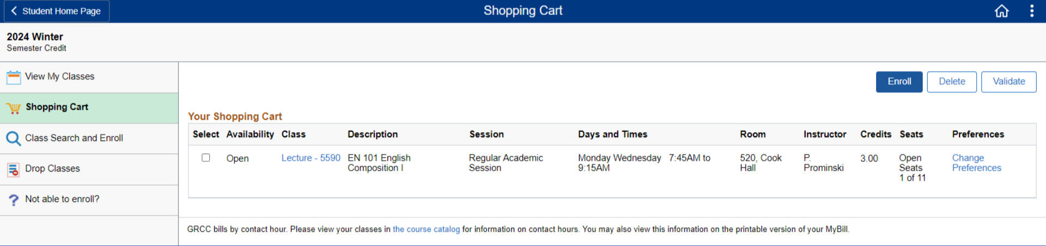Open Drop Classes menu item
The width and height of the screenshot is (1046, 246).
(x=52, y=169)
